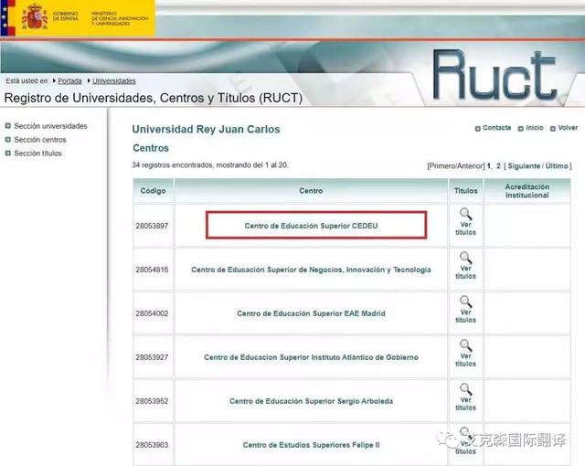Open titles magnifier for Instituto Atlántico de Gobierno

click(x=465, y=345)
